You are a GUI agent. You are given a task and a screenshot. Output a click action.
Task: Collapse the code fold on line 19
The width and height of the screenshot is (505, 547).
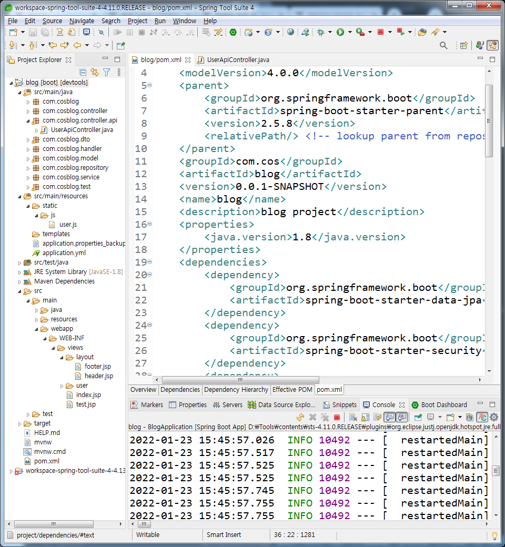(150, 261)
